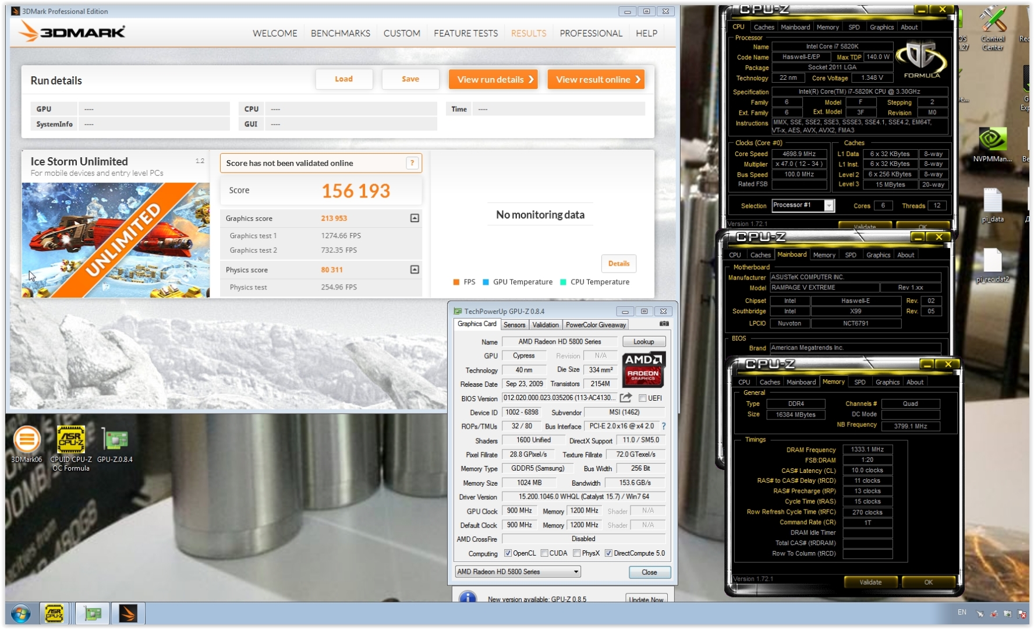Click View run details button
This screenshot has height=629, width=1034.
pos(493,79)
